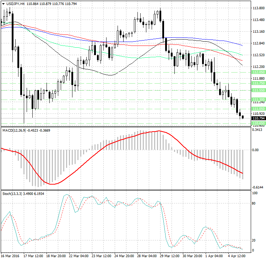Viewport: 266px width, 260px height.
Task: Click the 16 Mar 2016 date label
Action: click(10, 256)
